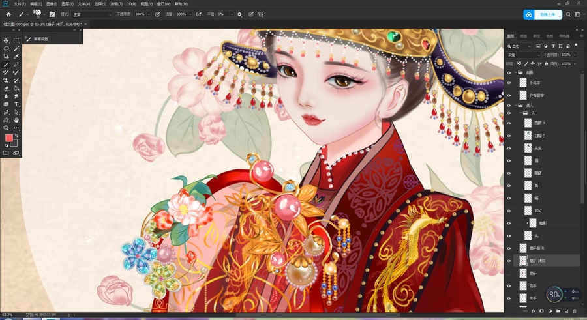Open the 图像(I) menu
587x320 pixels.
coord(52,4)
